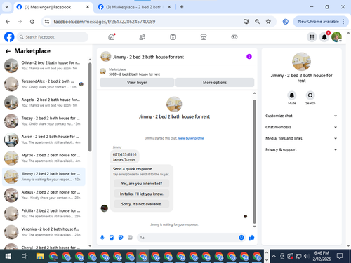Open account profile picture menu
This screenshot has width=351, height=263.
click(x=336, y=37)
